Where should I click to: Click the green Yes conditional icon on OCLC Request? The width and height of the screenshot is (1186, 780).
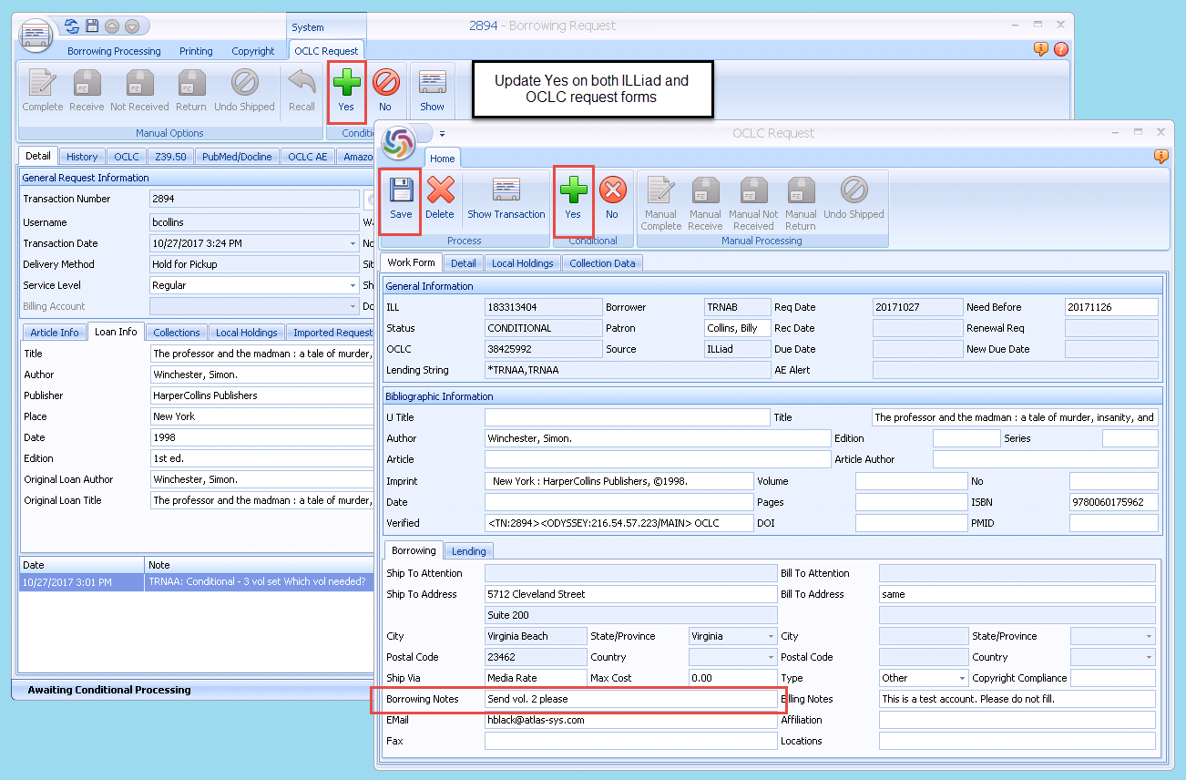pos(573,199)
